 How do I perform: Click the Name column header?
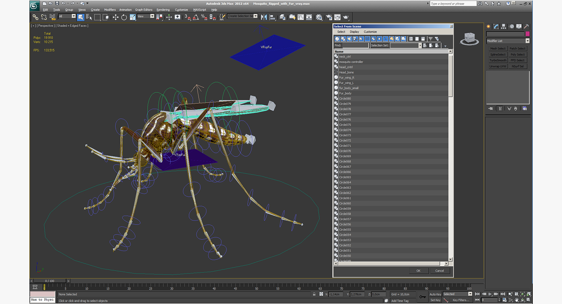pos(391,51)
